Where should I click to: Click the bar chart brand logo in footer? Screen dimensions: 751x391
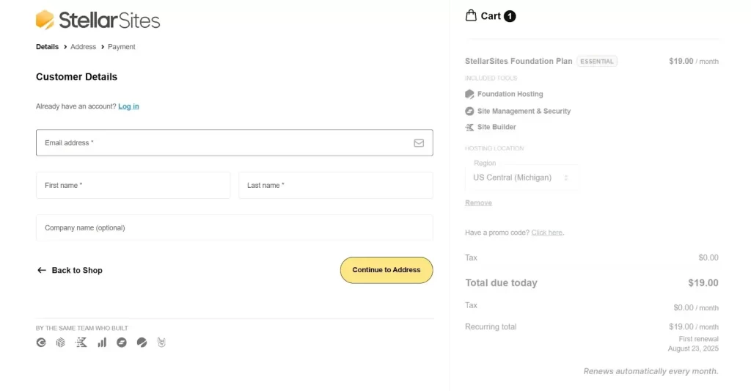pos(102,343)
